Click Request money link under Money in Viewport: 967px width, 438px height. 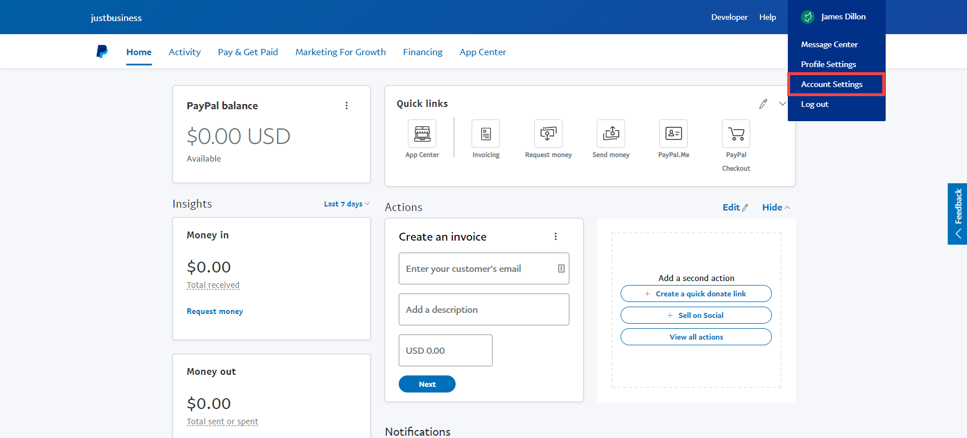point(215,311)
